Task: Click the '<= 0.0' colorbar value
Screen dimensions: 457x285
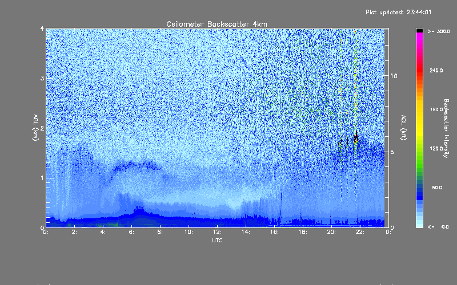Action: pyautogui.click(x=438, y=227)
